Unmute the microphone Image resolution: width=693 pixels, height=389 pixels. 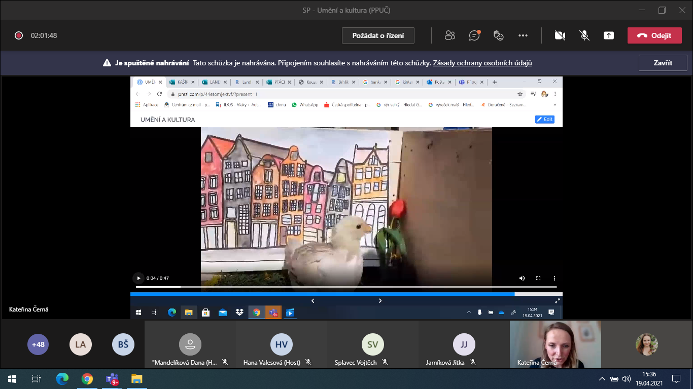click(x=584, y=35)
